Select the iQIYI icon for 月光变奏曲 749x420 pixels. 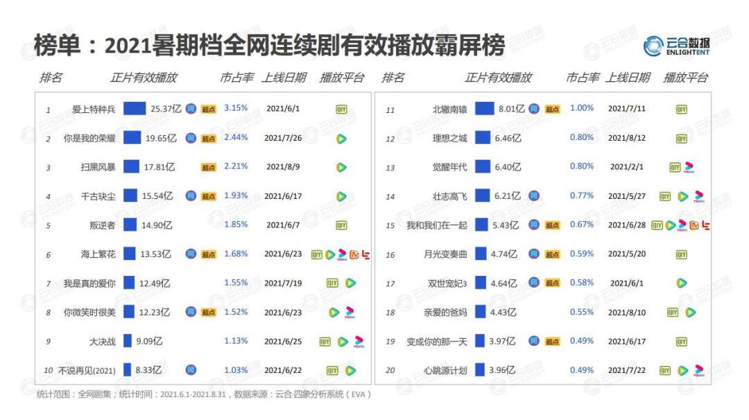[681, 254]
